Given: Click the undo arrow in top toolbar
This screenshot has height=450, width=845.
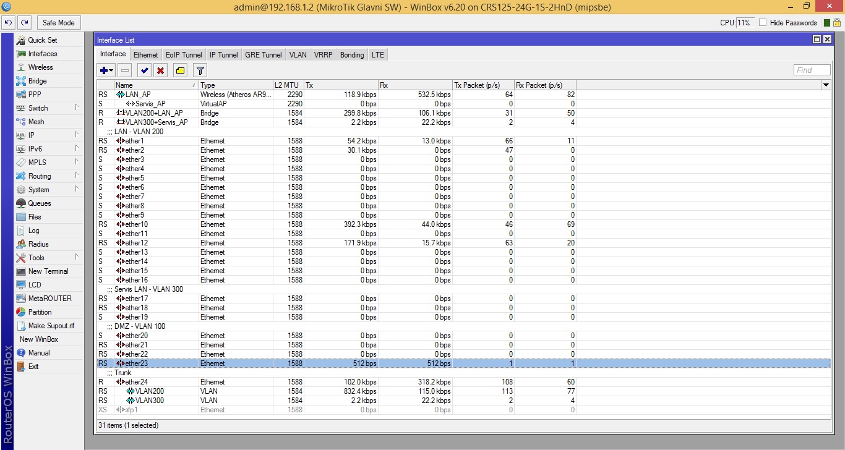Looking at the screenshot, I should tap(7, 22).
